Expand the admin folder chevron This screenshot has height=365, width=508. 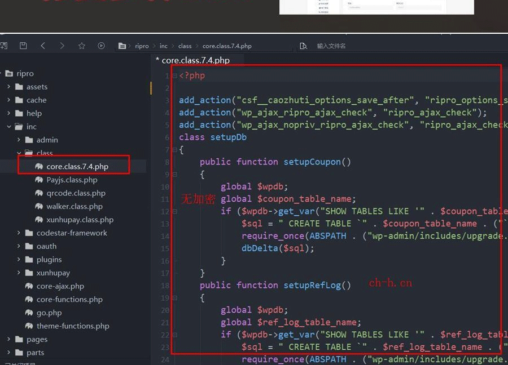click(19, 140)
